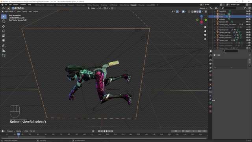This screenshot has width=252, height=142.
Task: Switch to Solid viewport shading
Action: [x=195, y=11]
